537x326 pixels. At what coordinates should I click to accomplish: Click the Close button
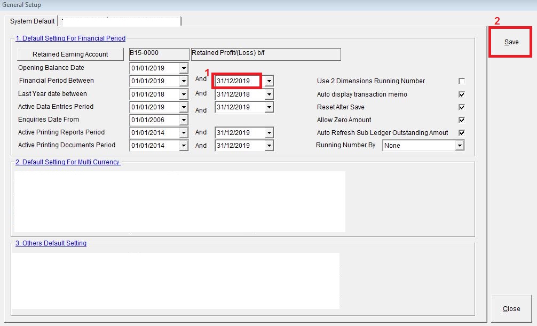[511, 309]
